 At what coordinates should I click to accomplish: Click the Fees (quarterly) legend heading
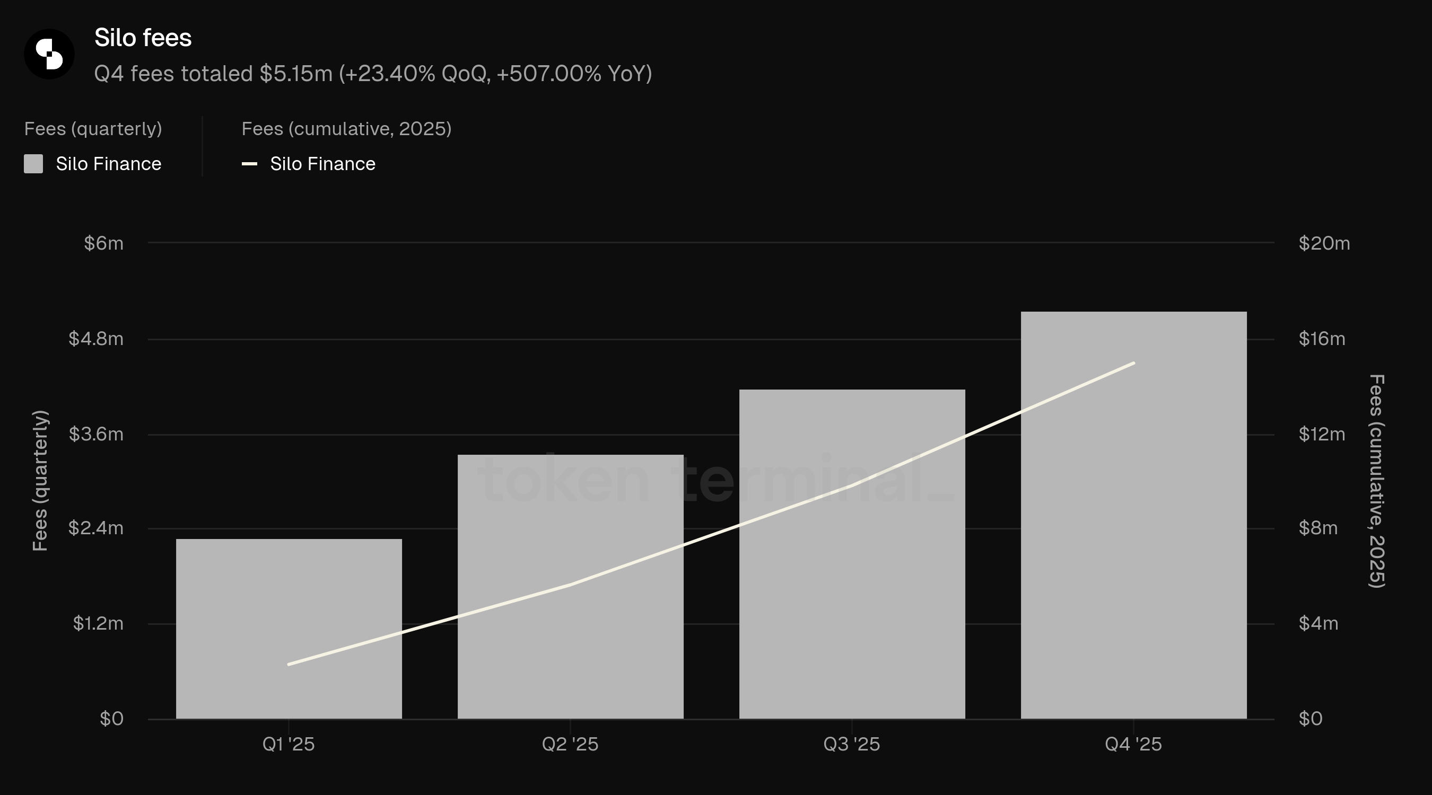(x=93, y=129)
